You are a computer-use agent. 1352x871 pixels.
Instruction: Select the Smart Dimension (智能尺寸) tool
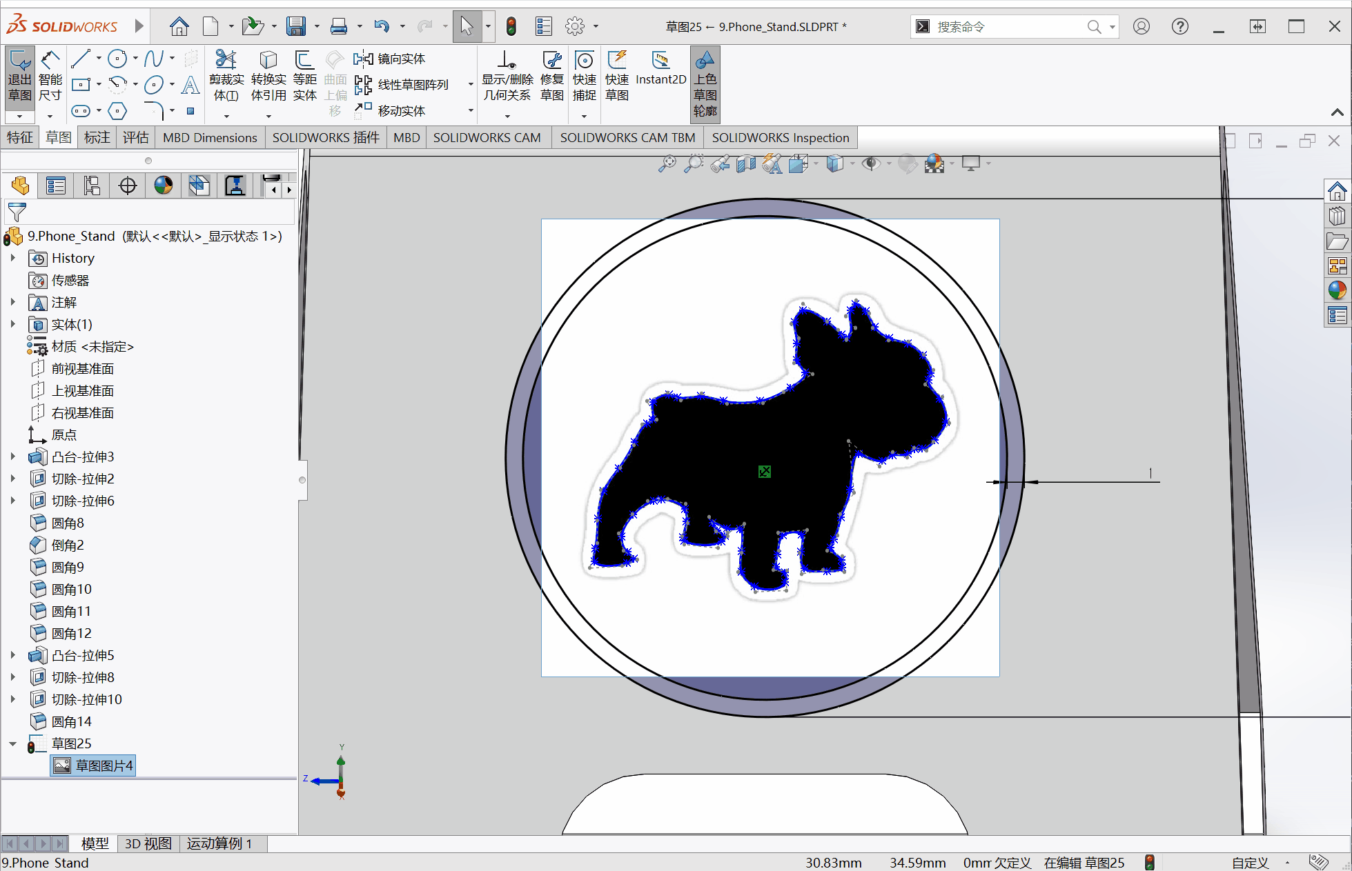[50, 77]
